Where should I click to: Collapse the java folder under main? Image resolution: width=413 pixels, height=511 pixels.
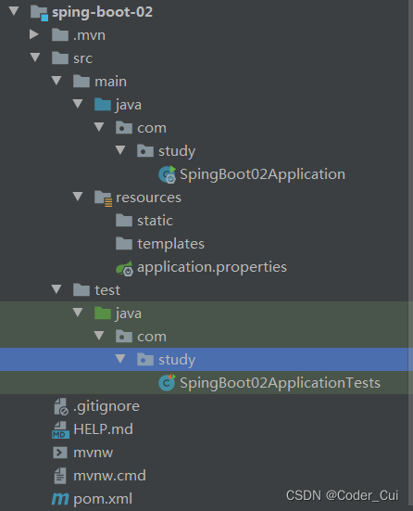point(78,104)
